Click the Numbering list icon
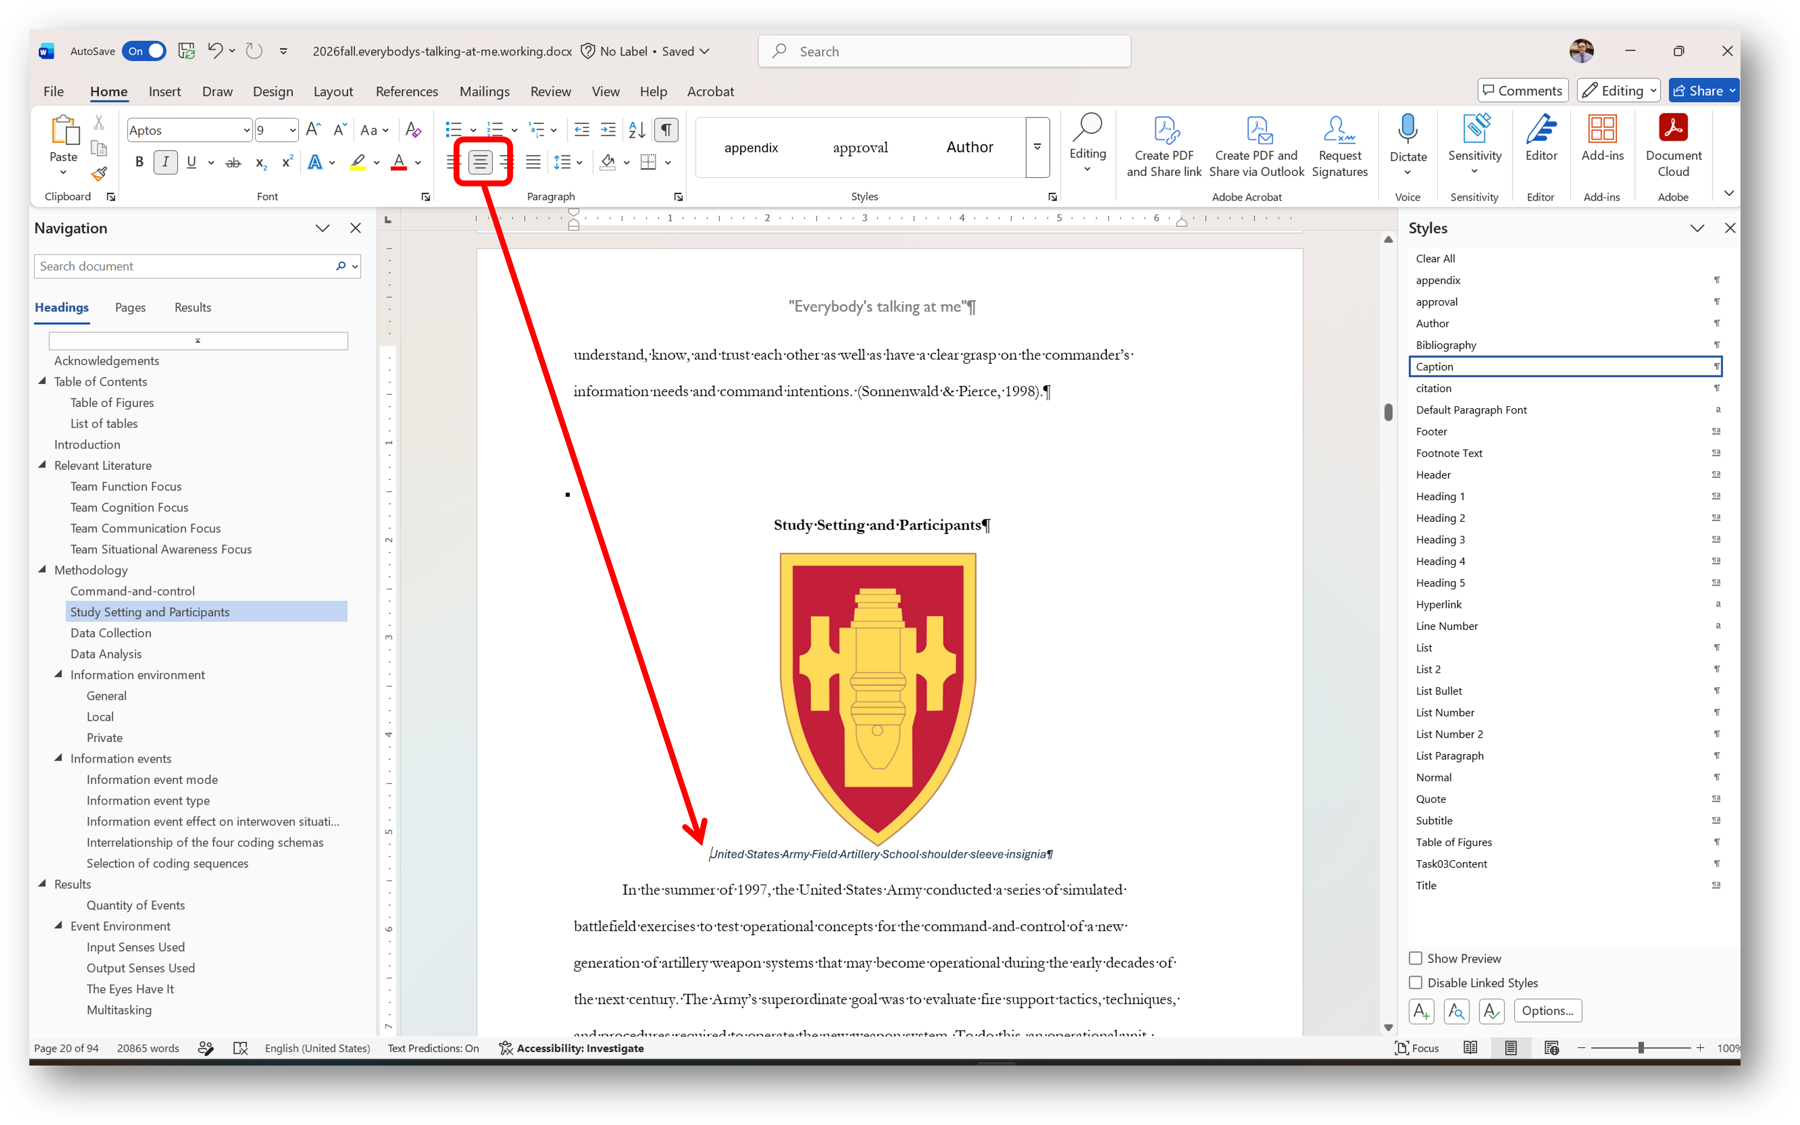The image size is (1800, 1125). click(495, 130)
